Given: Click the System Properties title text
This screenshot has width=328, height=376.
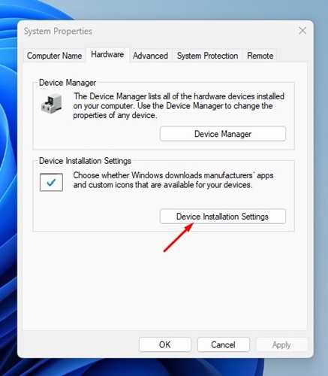Looking at the screenshot, I should (58, 31).
